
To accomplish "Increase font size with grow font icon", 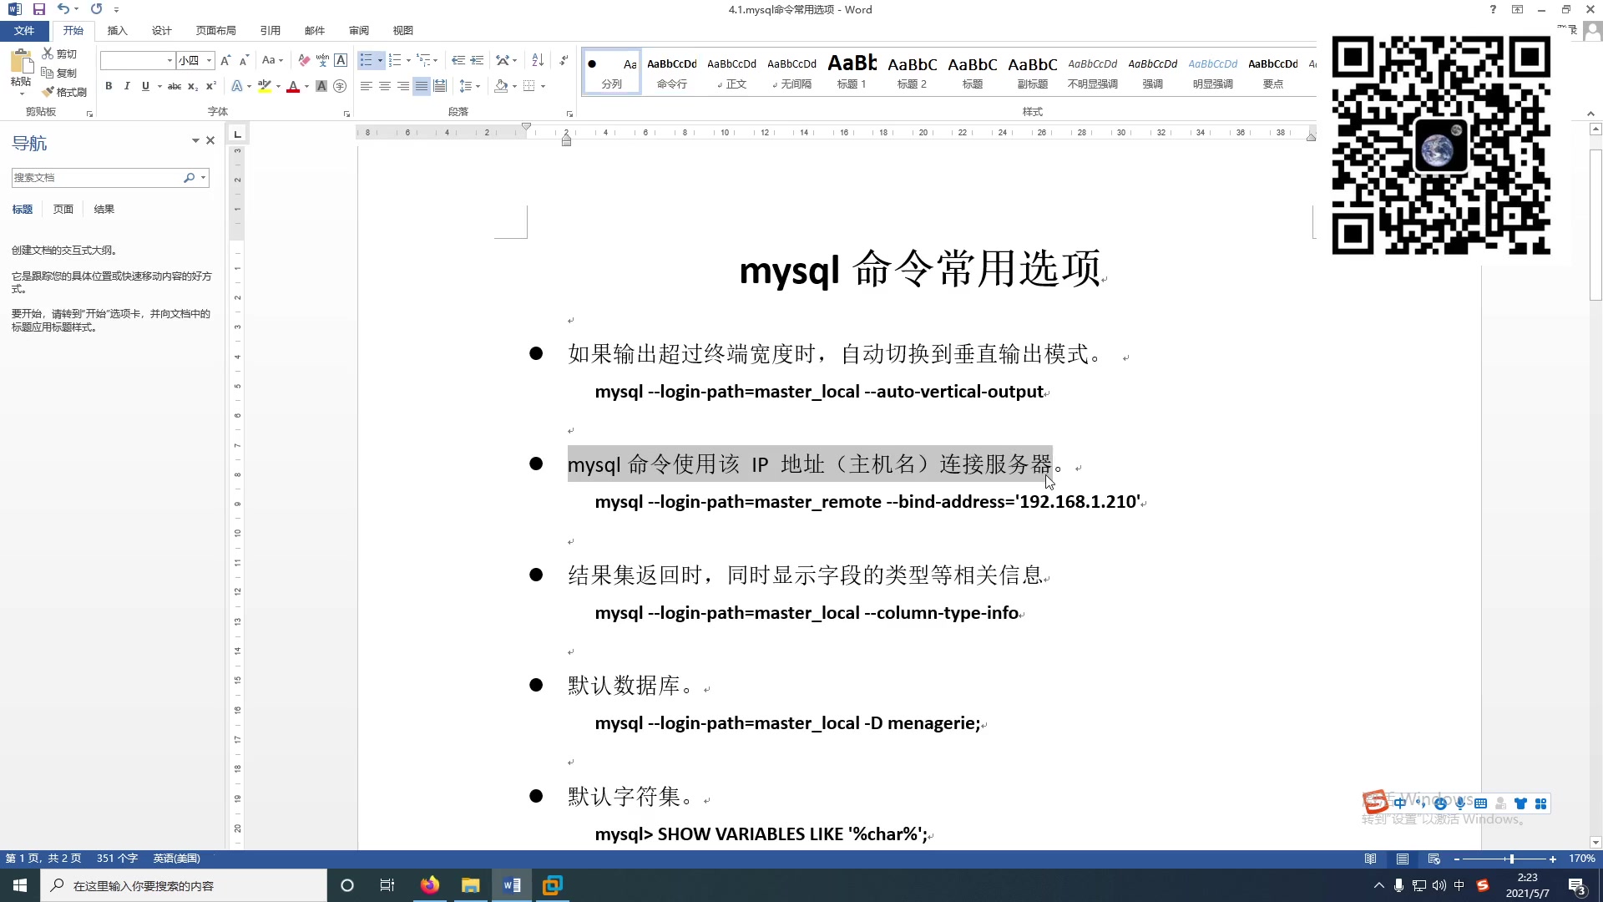I will pos(225,60).
